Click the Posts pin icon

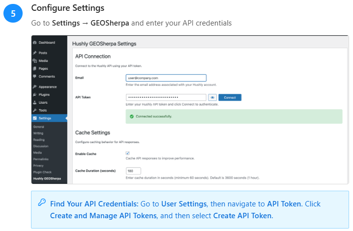34,53
